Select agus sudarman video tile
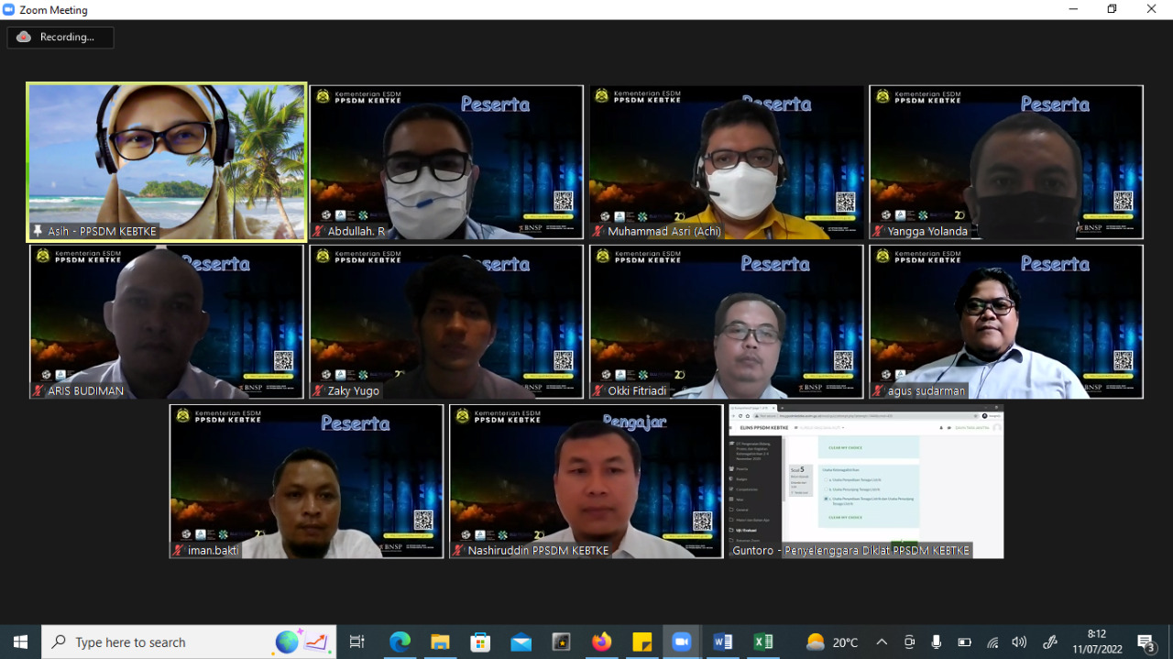This screenshot has height=659, width=1173. [x=1006, y=322]
